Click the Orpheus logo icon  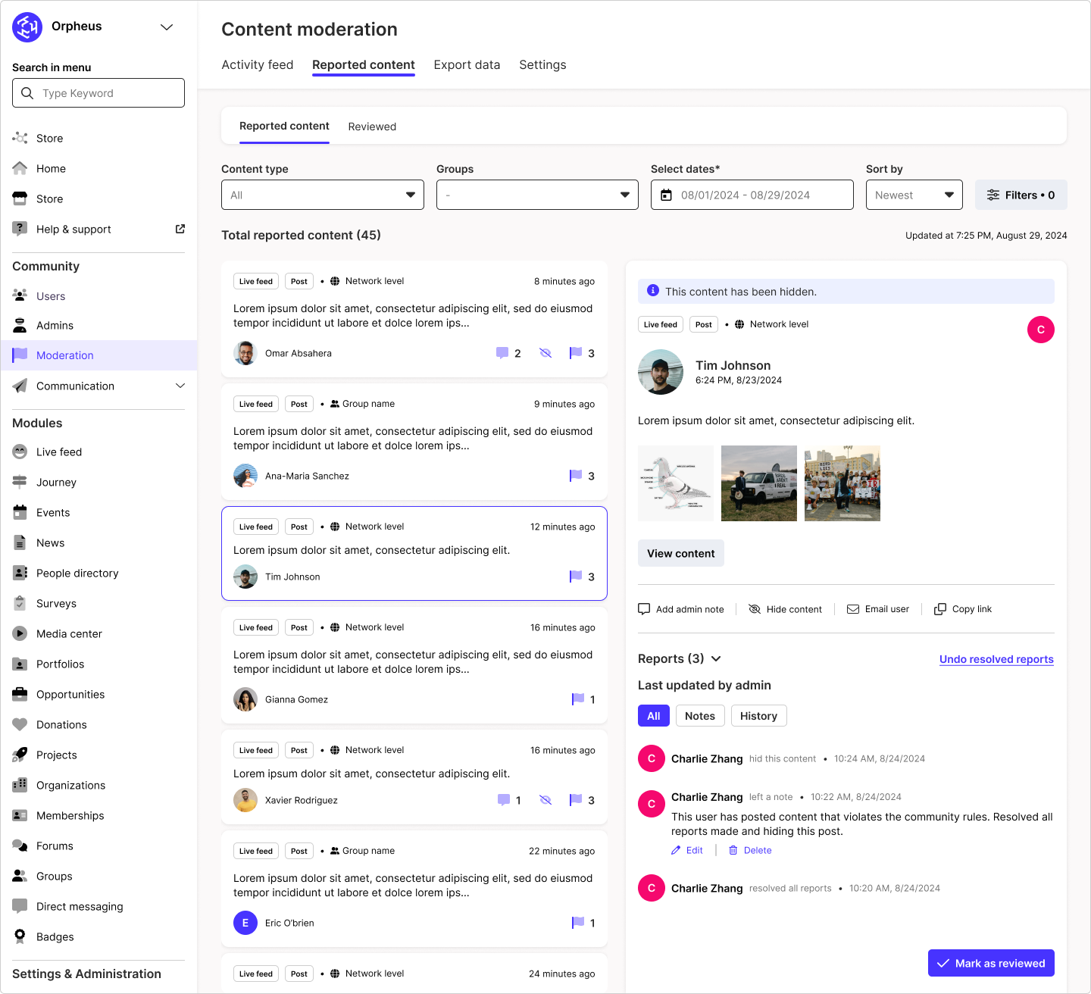(27, 27)
